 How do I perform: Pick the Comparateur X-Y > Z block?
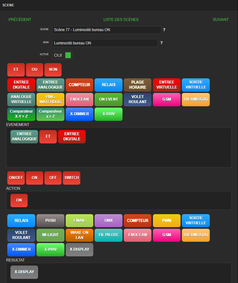click(21, 114)
